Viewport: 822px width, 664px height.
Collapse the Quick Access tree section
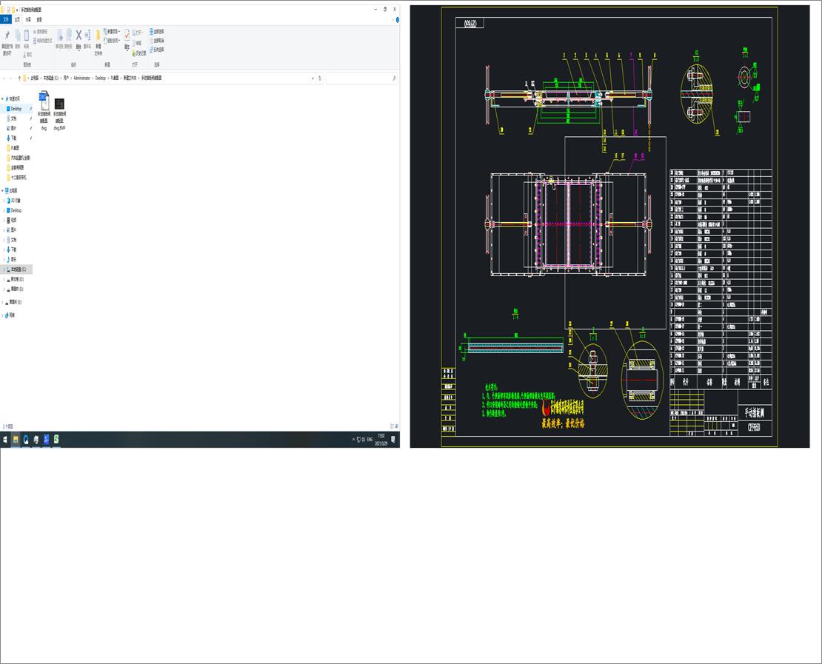tap(4, 98)
